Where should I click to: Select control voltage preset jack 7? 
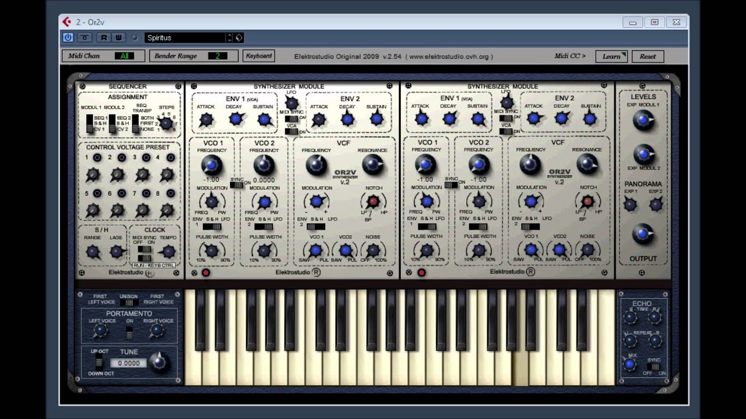tap(146, 193)
